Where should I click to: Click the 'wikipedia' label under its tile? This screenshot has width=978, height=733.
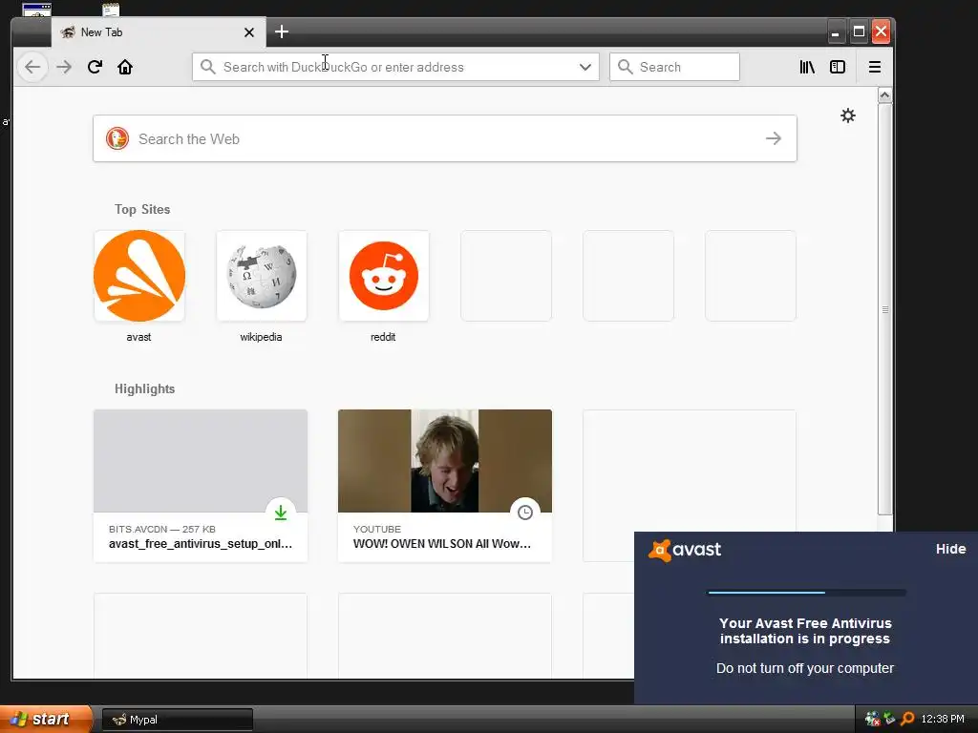261,337
